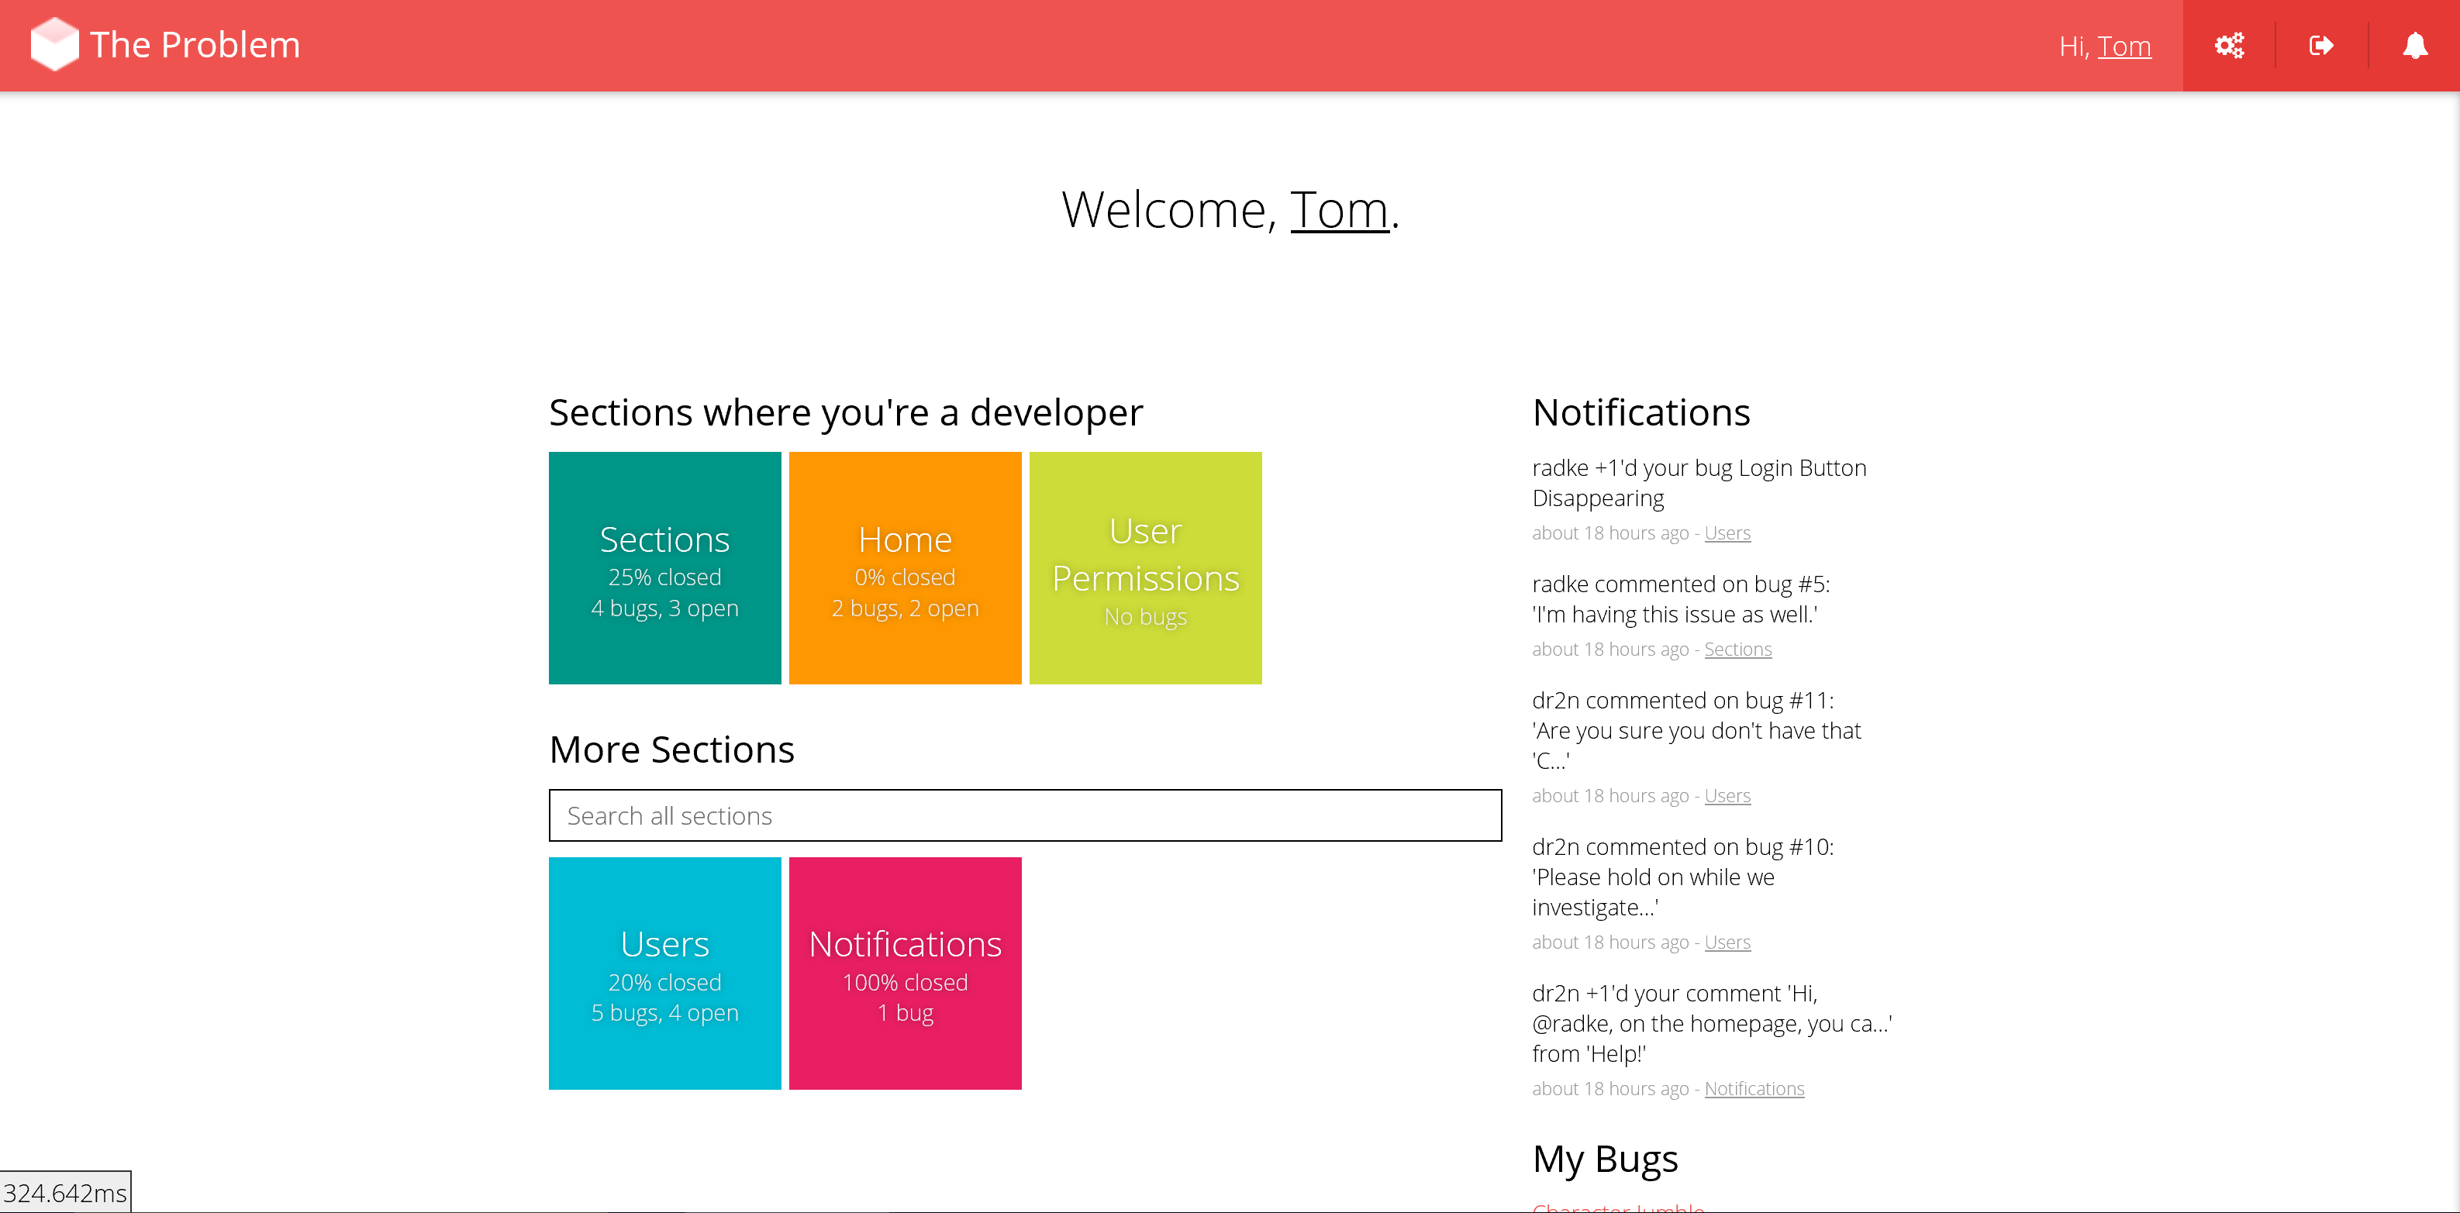Click the 324.642ms timing badge

point(65,1192)
